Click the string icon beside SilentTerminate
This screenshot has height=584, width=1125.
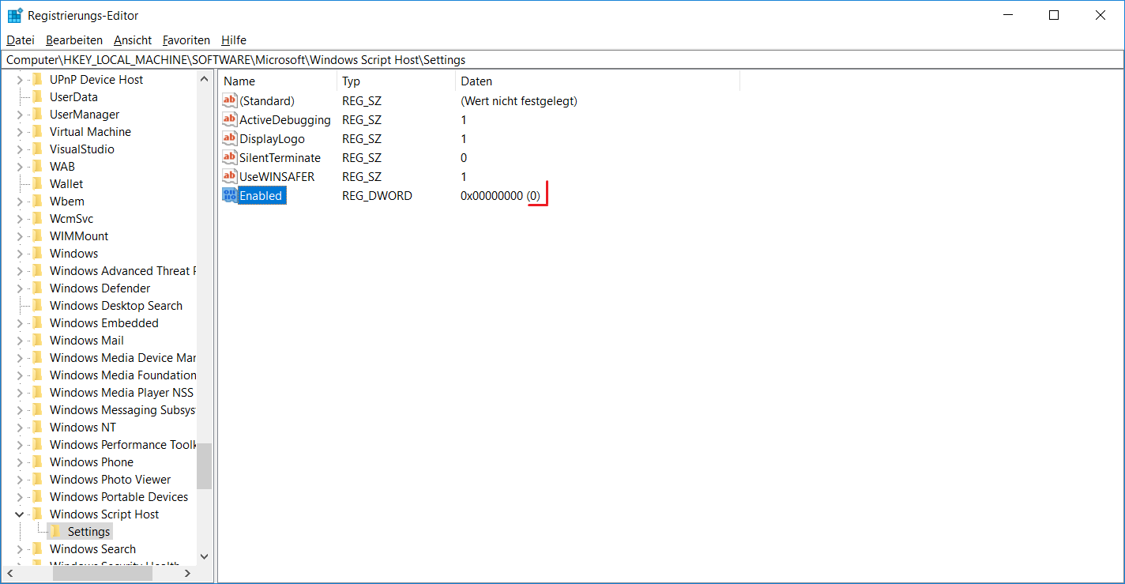pos(229,157)
